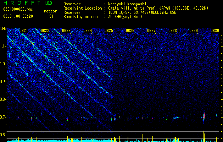Click the 1.1 kHz axis label
Viewport: 223px width, 142px height.
(x=3, y=46)
